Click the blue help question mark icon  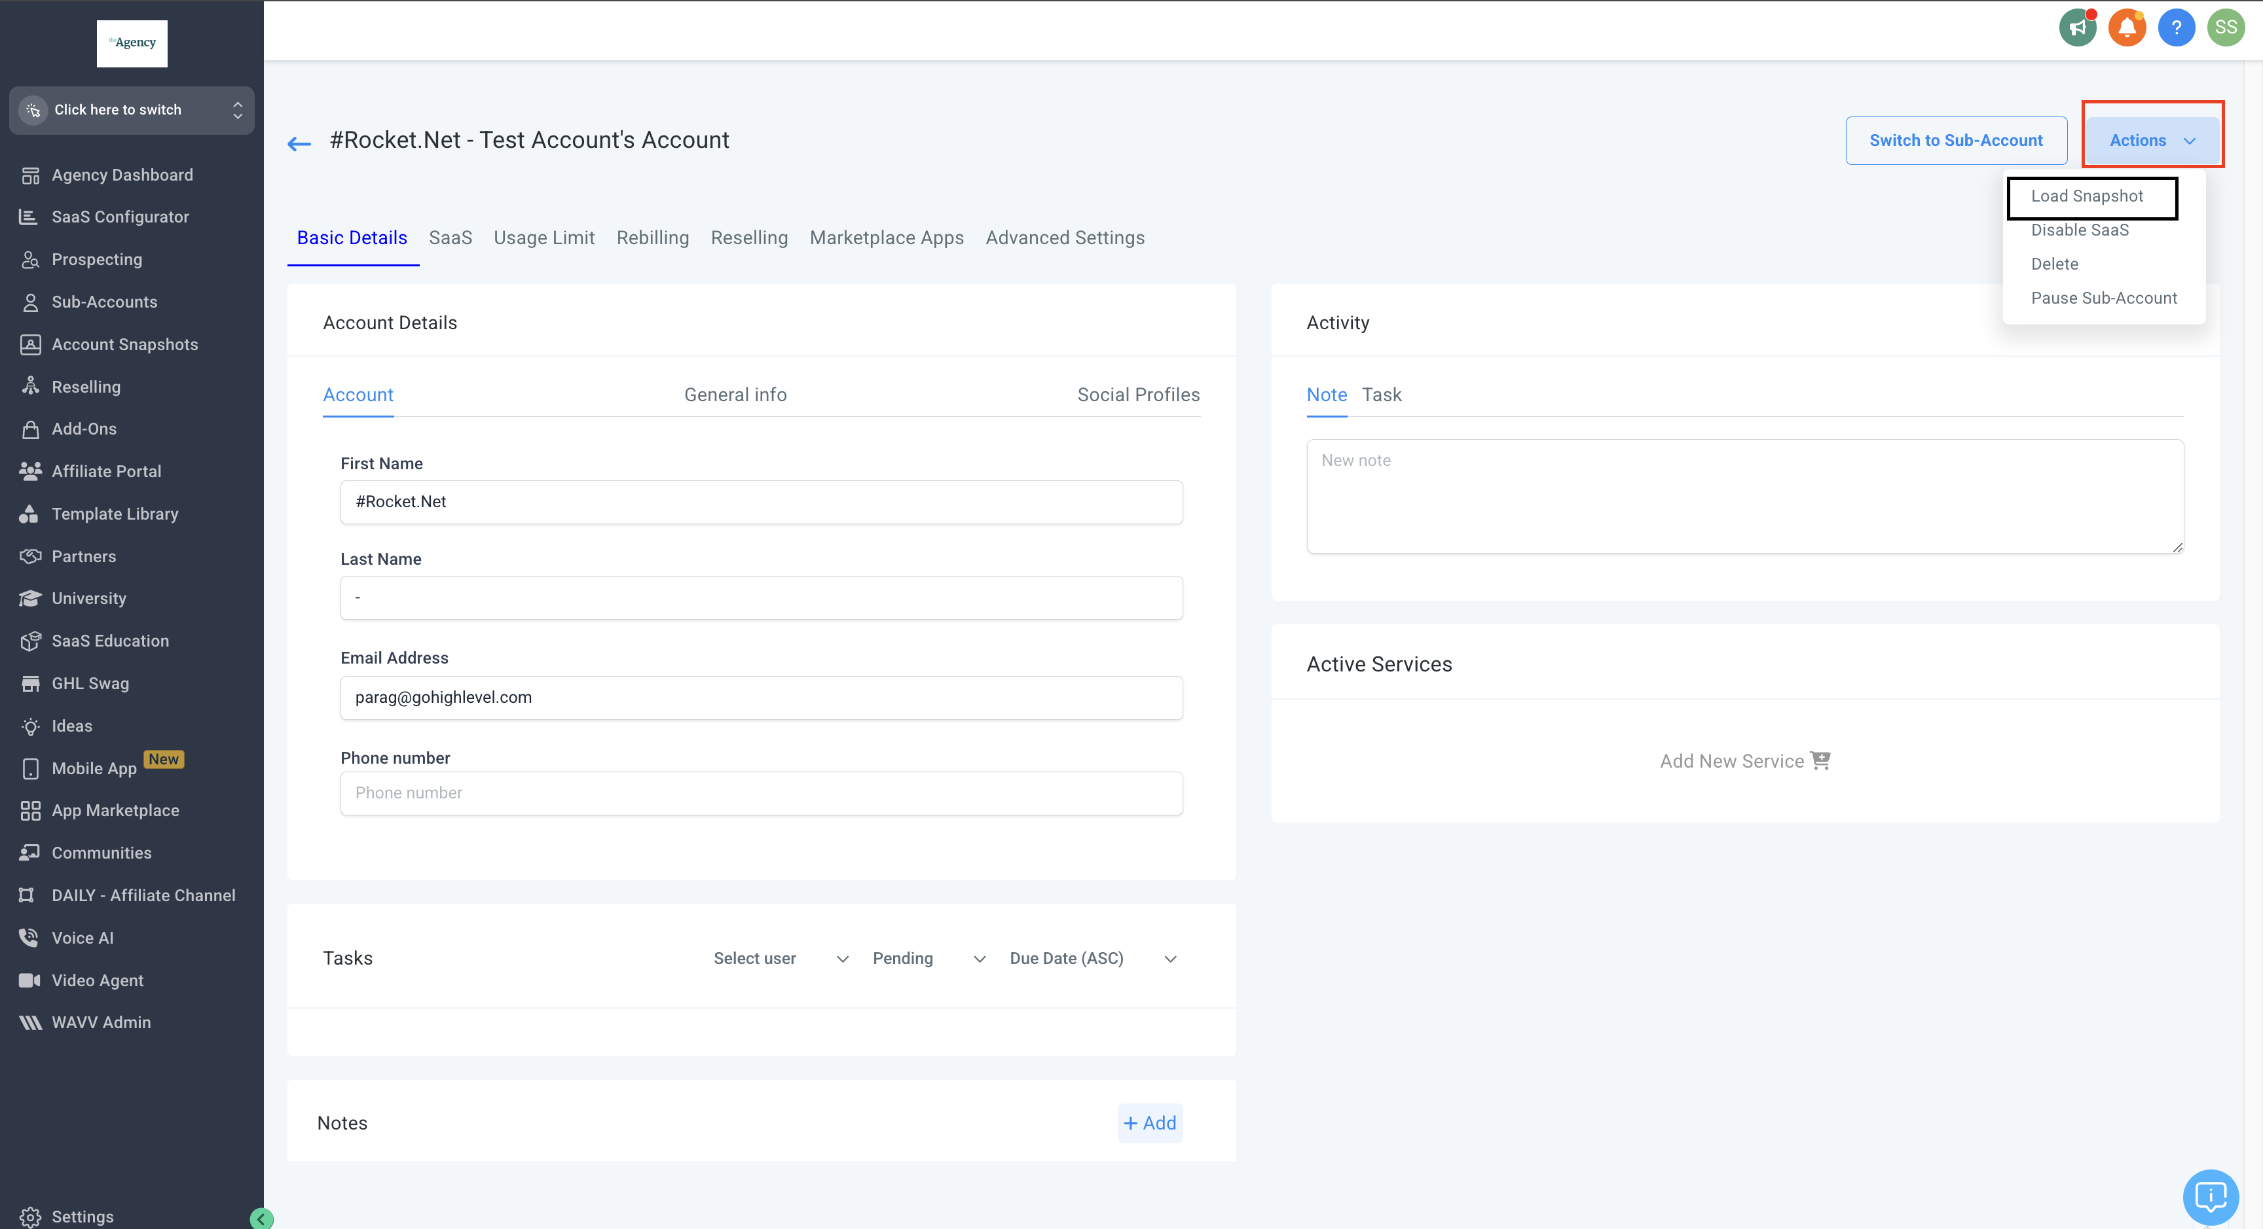tap(2176, 27)
